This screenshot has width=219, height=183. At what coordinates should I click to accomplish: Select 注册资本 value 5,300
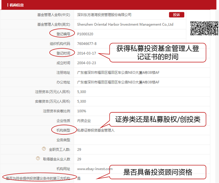pos(82,92)
